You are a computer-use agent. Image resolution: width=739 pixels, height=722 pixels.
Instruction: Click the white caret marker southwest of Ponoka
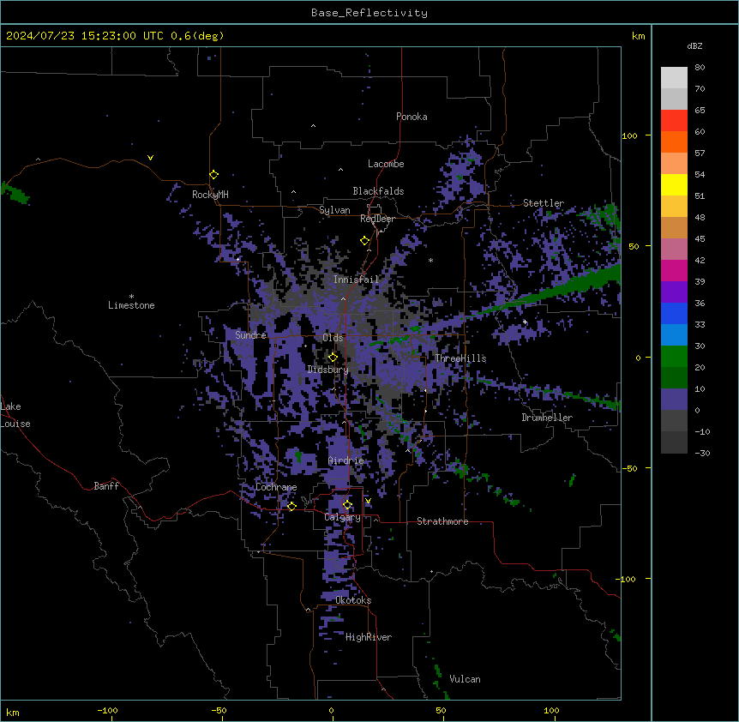coord(314,126)
